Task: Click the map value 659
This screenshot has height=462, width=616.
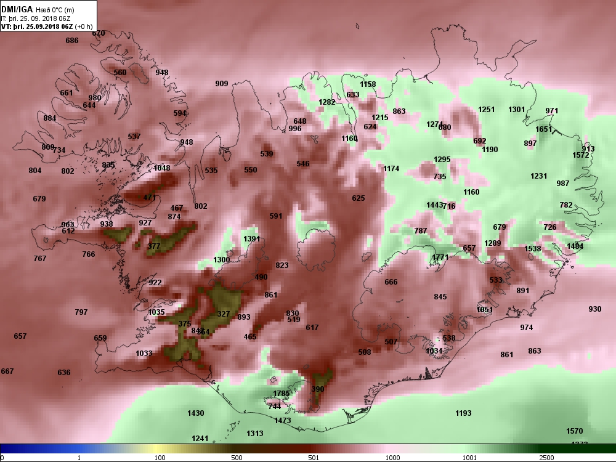Action: tap(100, 338)
